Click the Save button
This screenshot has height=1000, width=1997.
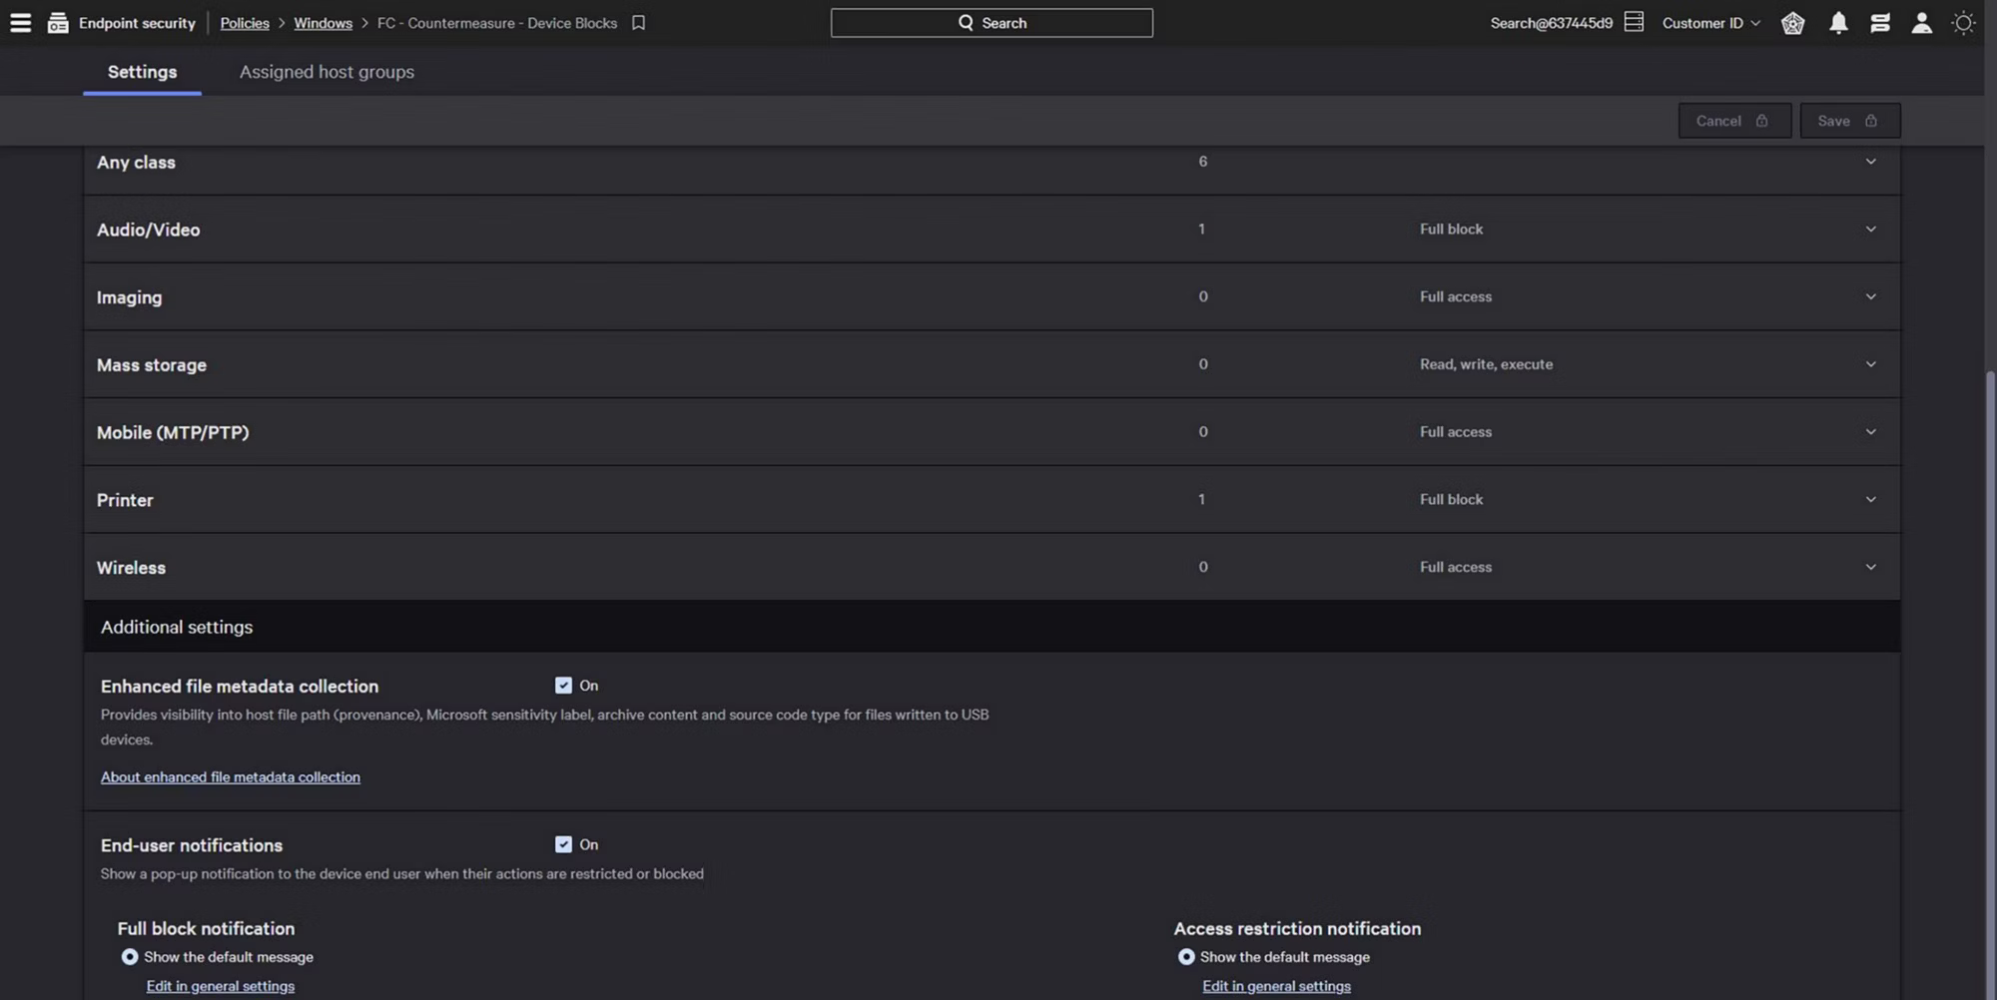(1849, 121)
